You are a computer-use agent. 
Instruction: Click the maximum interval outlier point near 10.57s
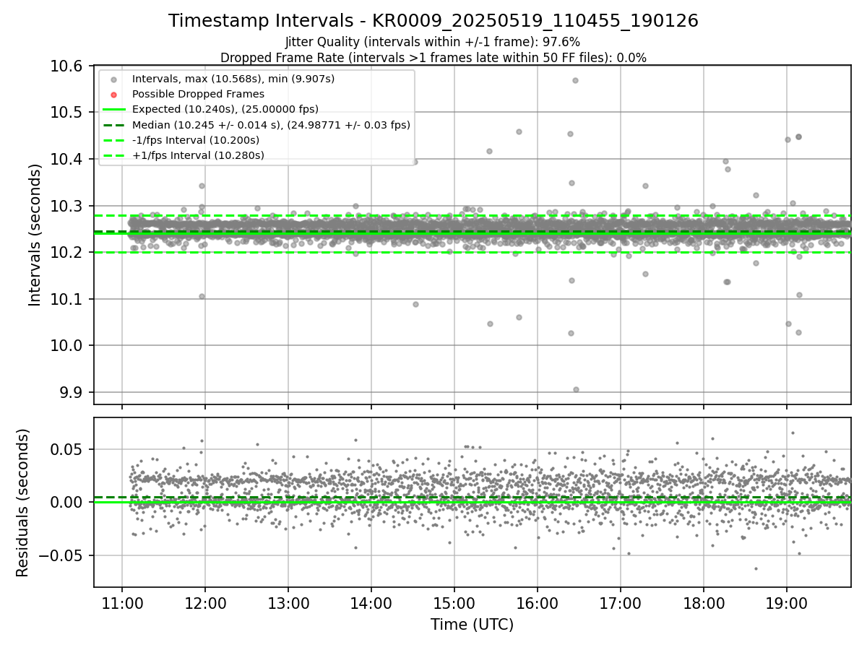pyautogui.click(x=575, y=80)
